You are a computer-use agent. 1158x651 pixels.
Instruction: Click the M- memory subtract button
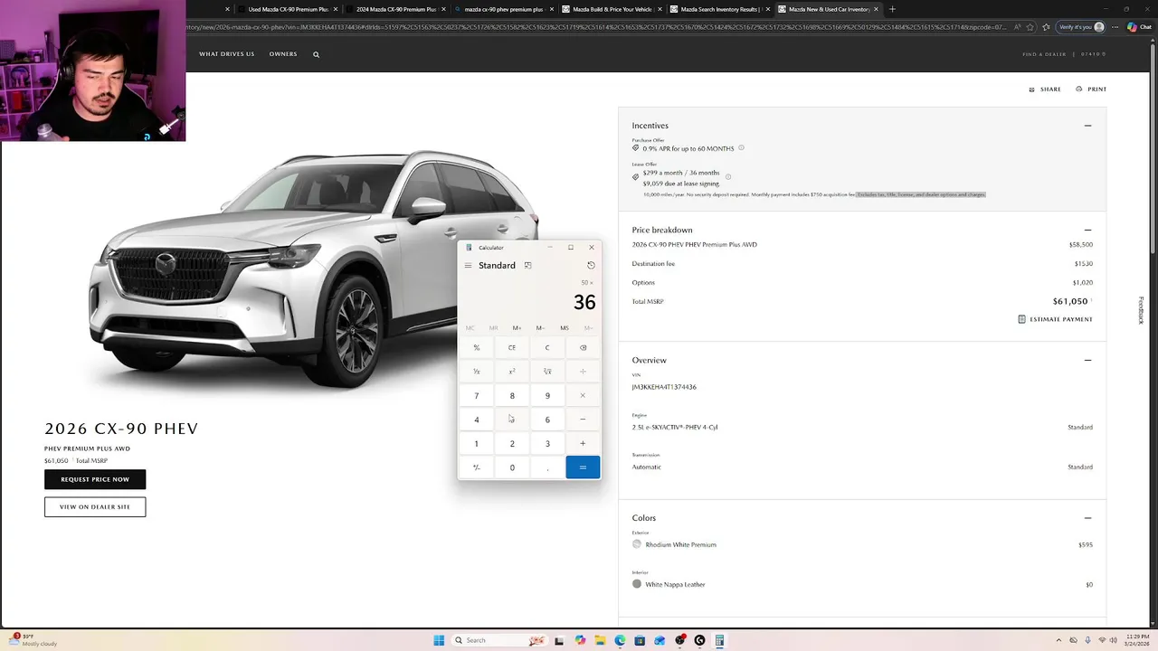pos(540,328)
